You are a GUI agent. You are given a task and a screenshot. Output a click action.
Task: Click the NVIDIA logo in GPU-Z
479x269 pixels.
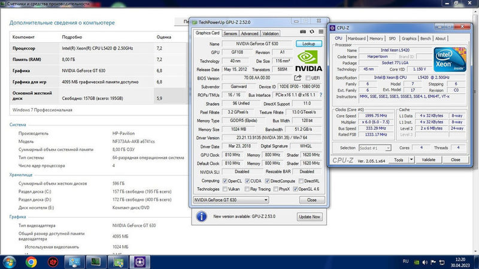(308, 61)
